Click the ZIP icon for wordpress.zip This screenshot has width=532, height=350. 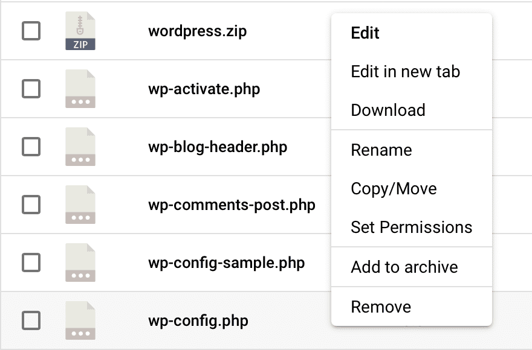pos(80,30)
